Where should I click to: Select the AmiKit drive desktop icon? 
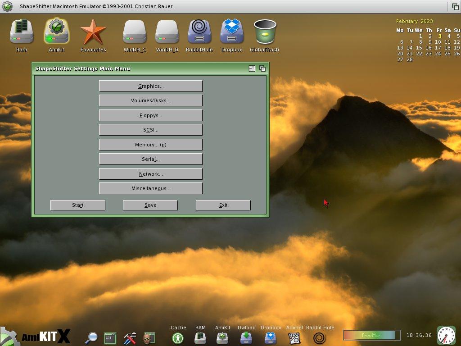click(56, 31)
